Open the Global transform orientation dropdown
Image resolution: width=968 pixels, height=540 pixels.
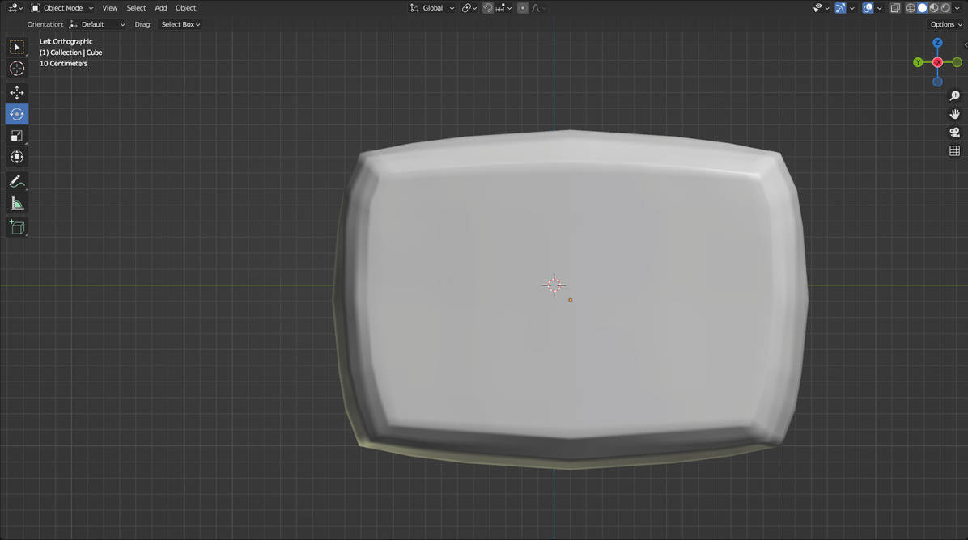pos(432,8)
